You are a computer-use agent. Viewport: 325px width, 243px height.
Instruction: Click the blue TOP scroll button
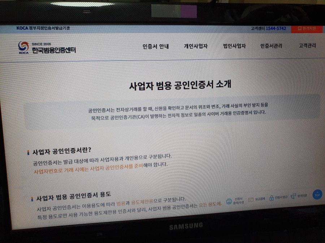(x=317, y=194)
